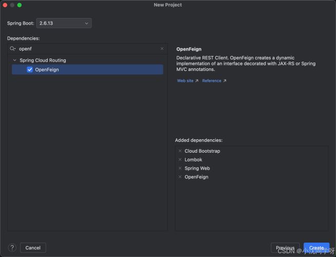Open the OpenFeign Reference link
The height and width of the screenshot is (257, 336).
point(214,81)
